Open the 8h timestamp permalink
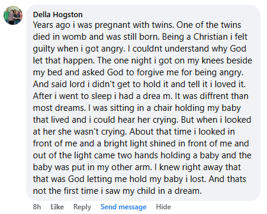The height and width of the screenshot is (214, 267). click(x=37, y=207)
